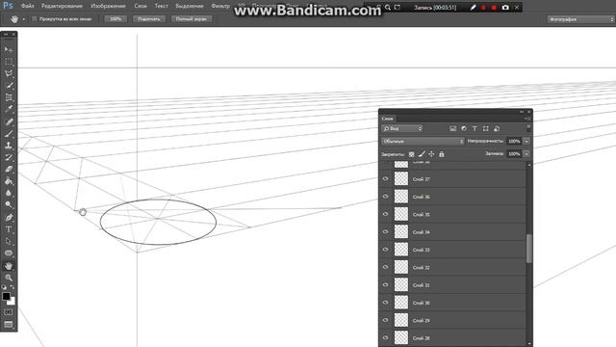The width and height of the screenshot is (616, 347).
Task: Click the 100% zoom button
Action: coord(115,19)
